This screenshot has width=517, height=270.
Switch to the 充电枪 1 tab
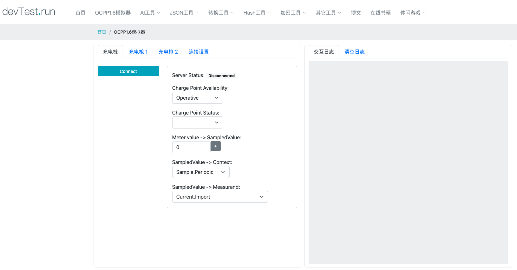138,52
